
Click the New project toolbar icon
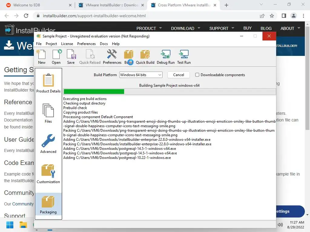(x=41, y=57)
